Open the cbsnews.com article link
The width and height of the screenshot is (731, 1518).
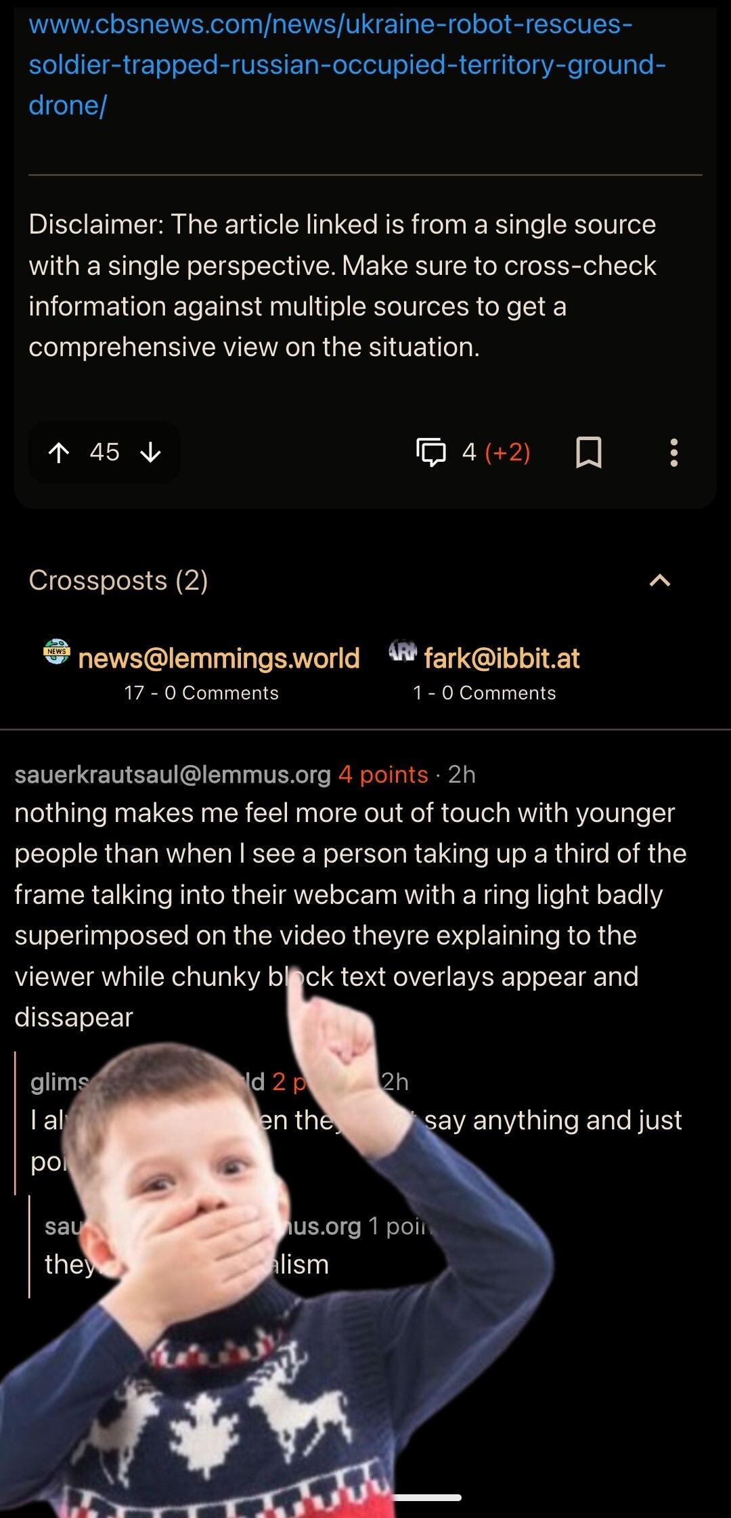347,64
